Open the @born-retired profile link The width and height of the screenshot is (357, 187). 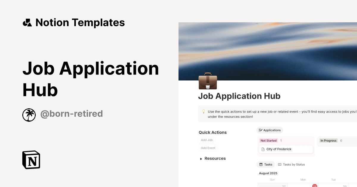coord(72,114)
